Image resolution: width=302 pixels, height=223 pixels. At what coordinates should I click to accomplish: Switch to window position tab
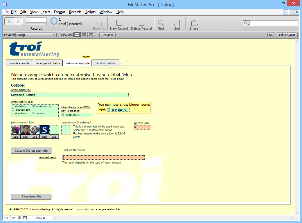pyautogui.click(x=105, y=63)
